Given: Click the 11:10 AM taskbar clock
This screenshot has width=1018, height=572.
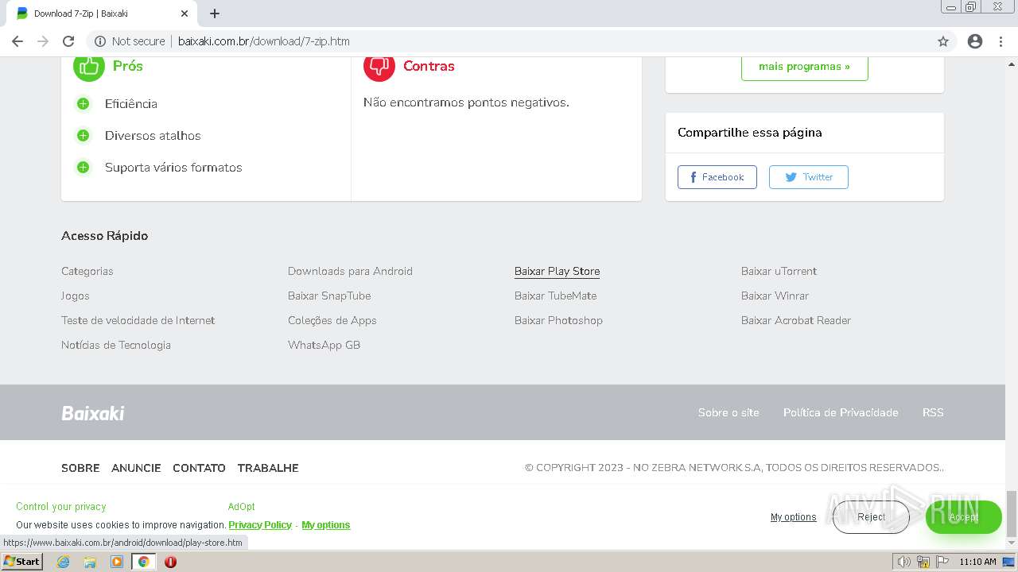Looking at the screenshot, I should point(977,562).
